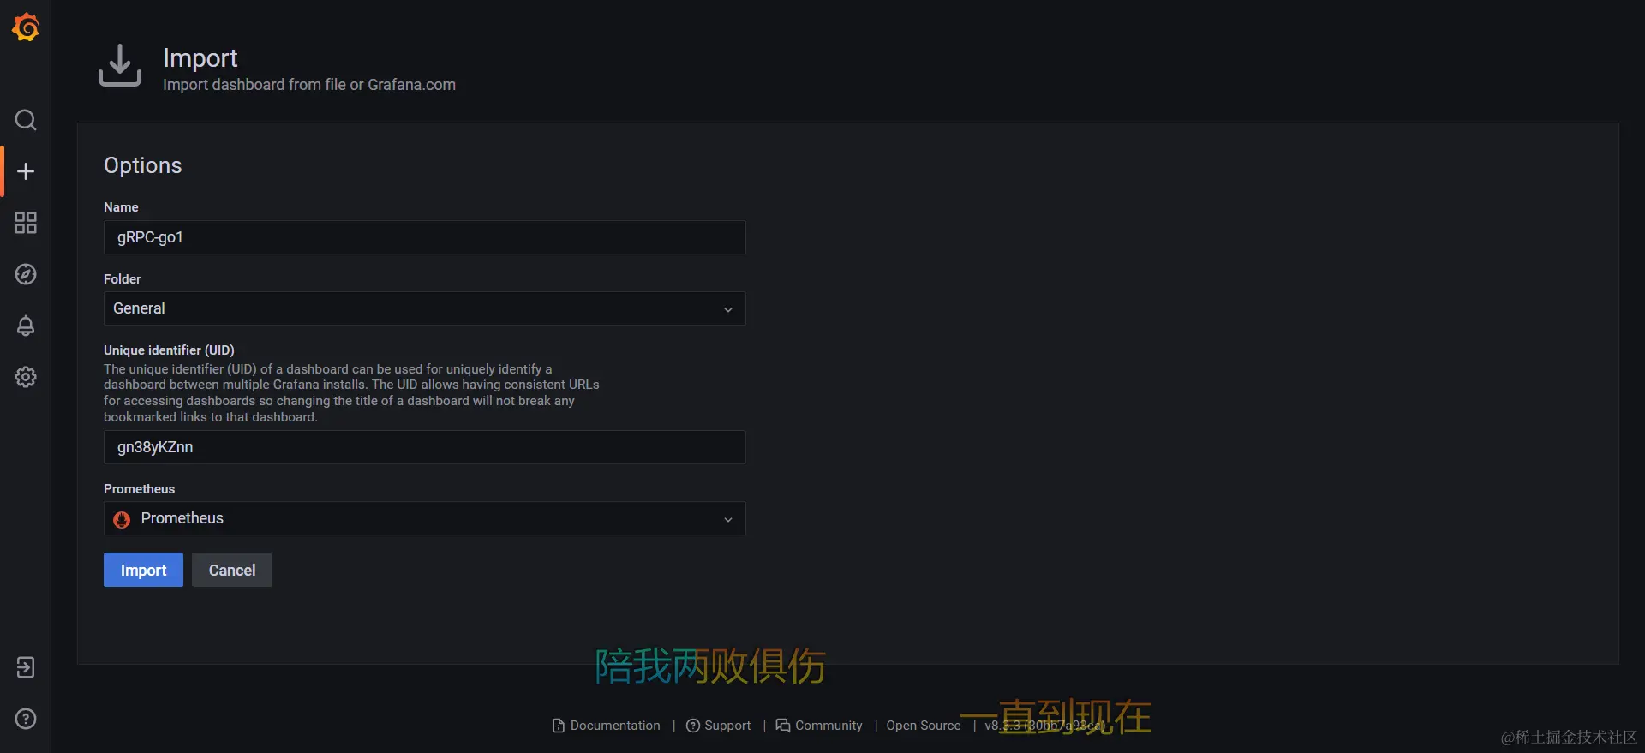Click the Name field label

pyautogui.click(x=121, y=207)
